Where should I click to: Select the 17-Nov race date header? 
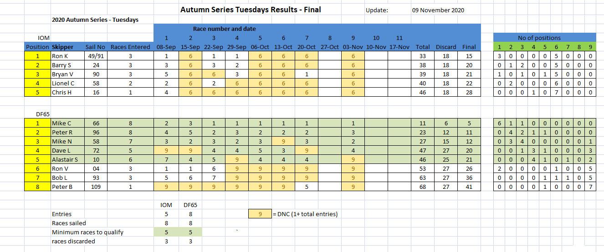(399, 47)
